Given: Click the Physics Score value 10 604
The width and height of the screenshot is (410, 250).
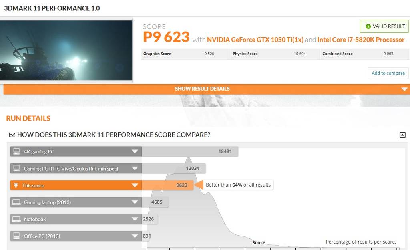Looking at the screenshot, I should click(x=299, y=54).
